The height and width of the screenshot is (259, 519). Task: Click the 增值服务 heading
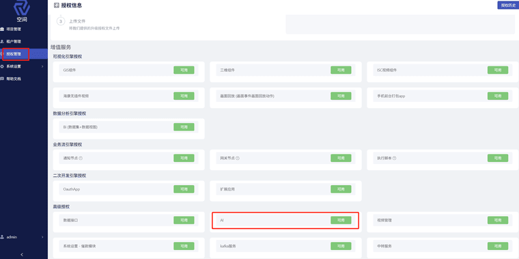point(61,47)
